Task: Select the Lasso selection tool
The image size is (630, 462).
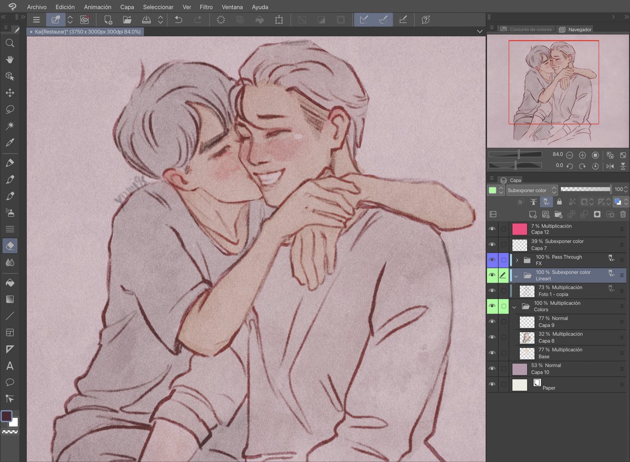Action: coord(9,110)
